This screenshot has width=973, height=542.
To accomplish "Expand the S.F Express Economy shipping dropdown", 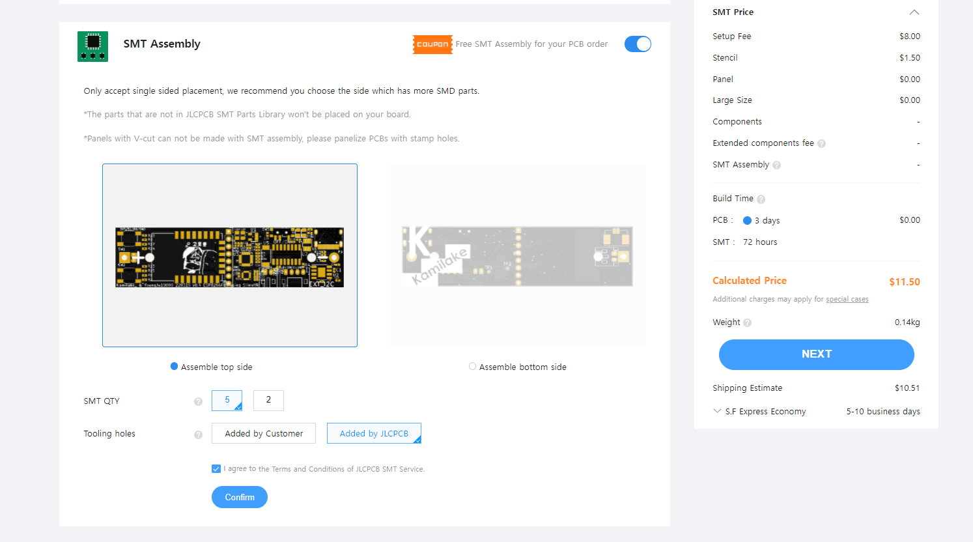I will coord(717,411).
